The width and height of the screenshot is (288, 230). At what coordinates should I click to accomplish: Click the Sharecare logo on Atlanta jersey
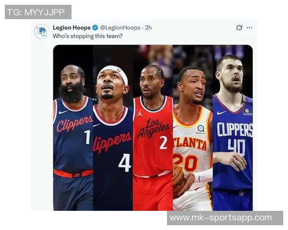pos(201,129)
